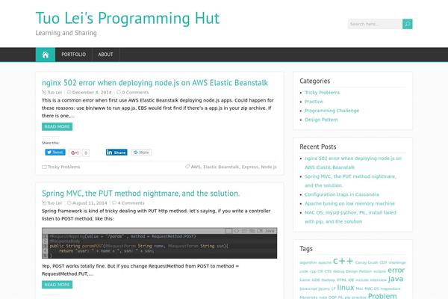Click the javascript tag in tag cloud
Image resolution: width=448 pixels, height=299 pixels.
pos(308,289)
